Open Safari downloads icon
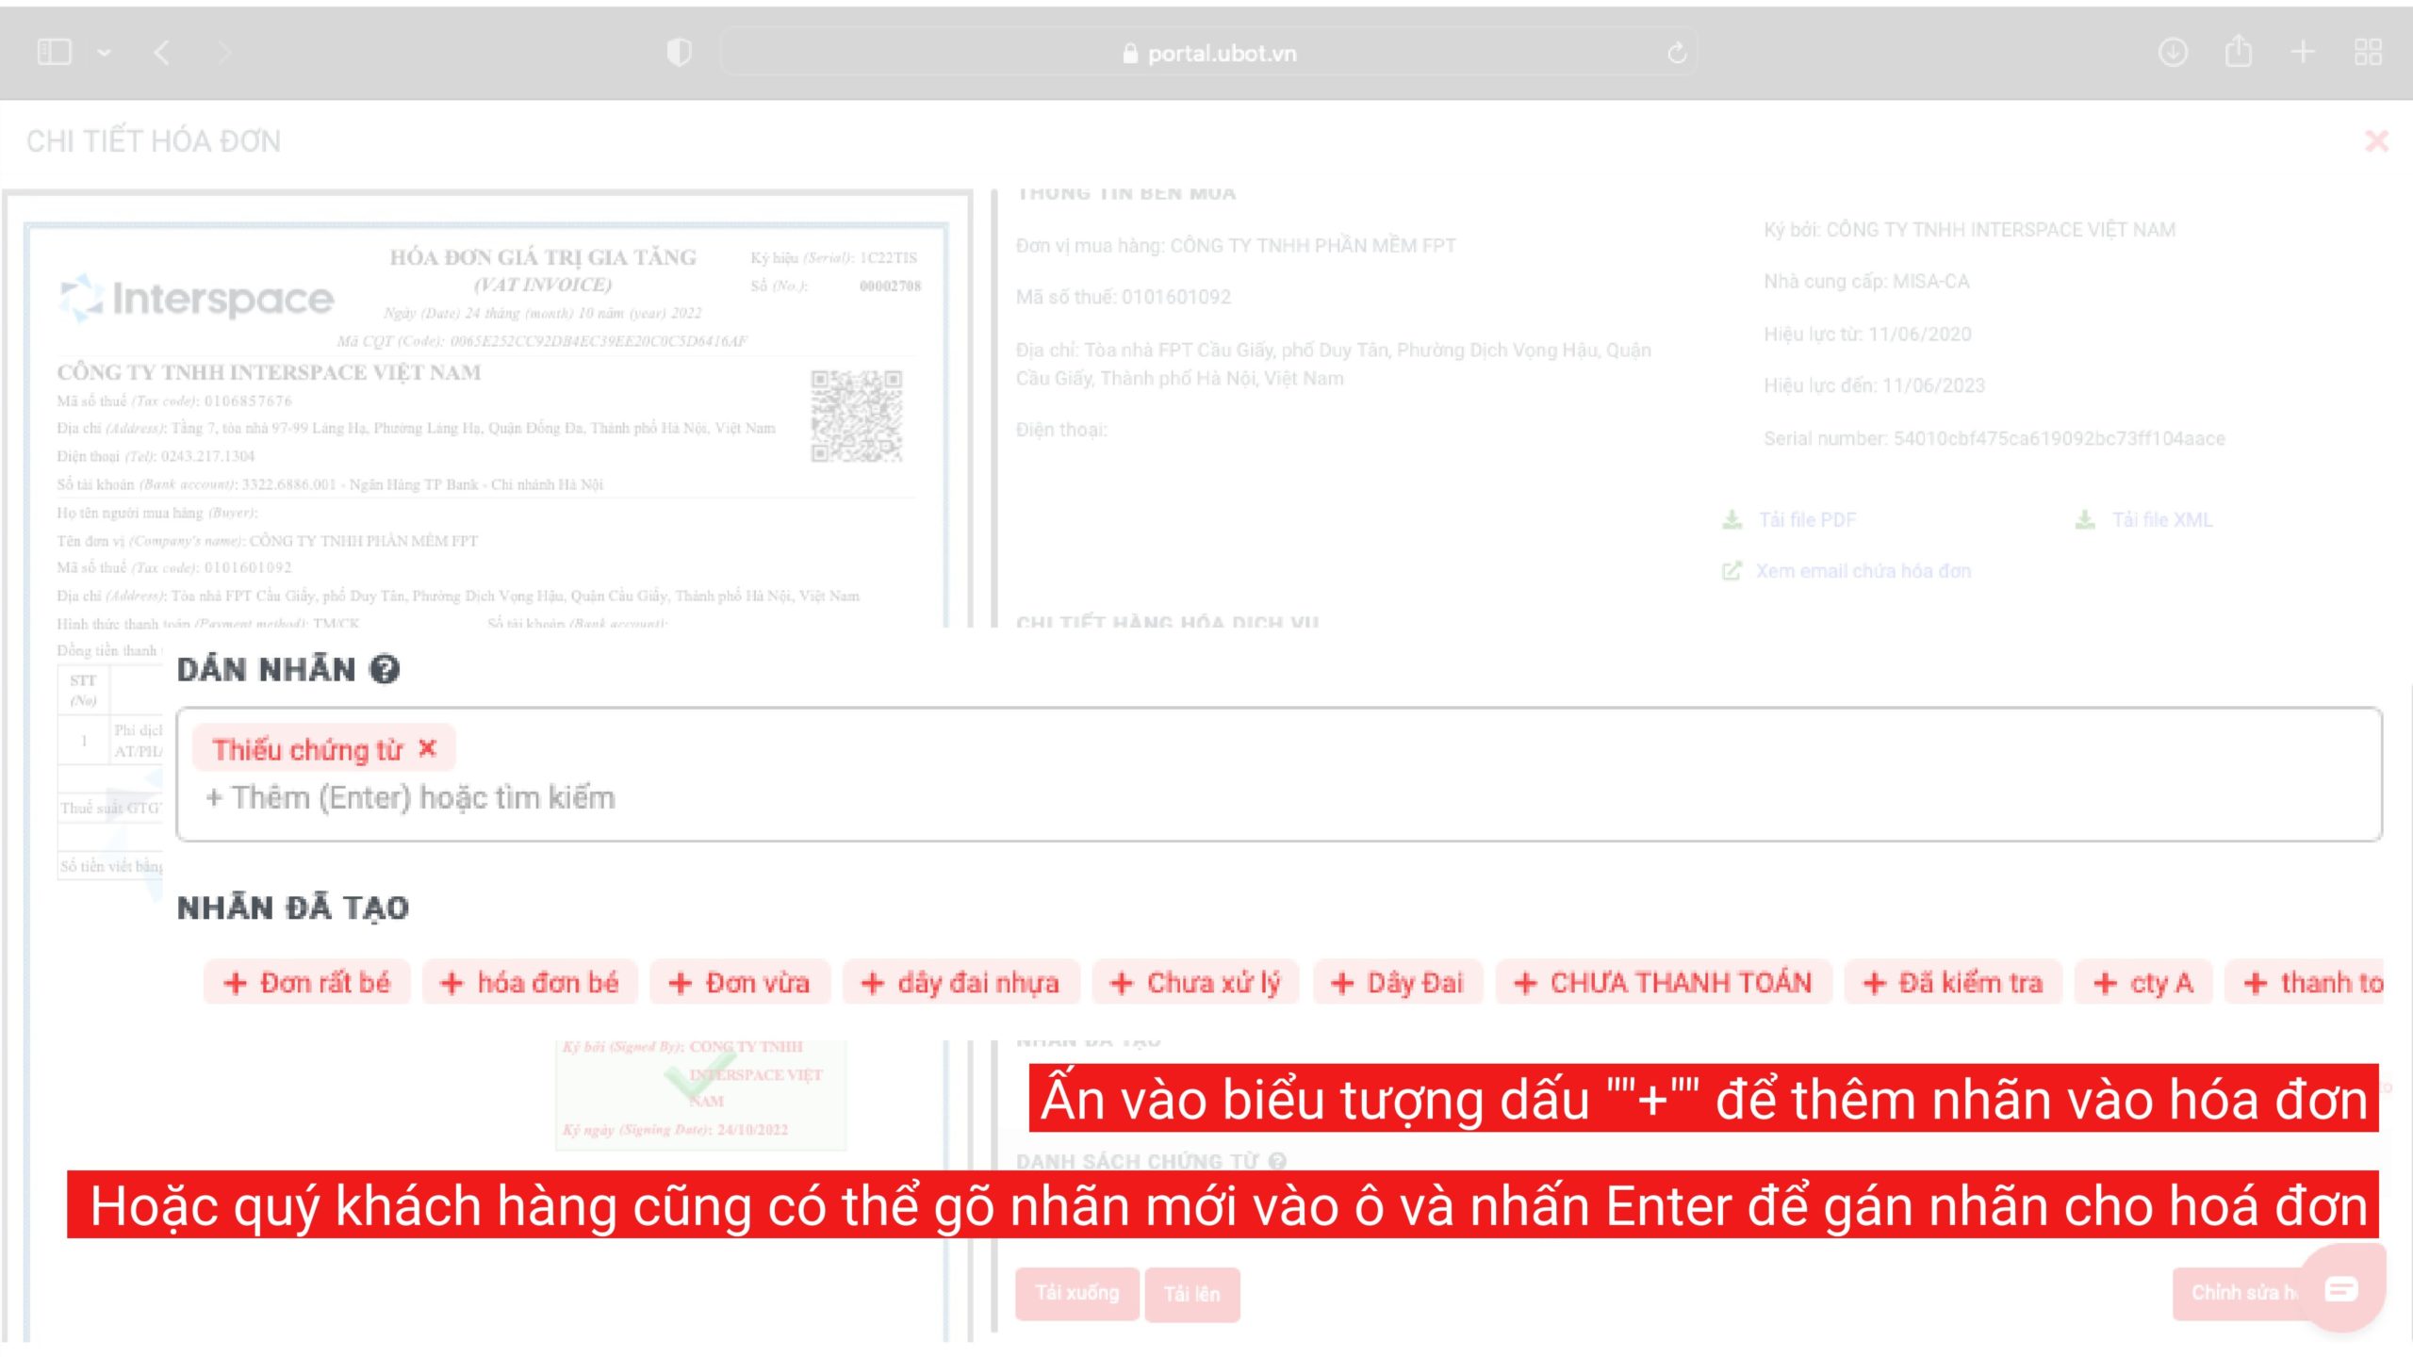Viewport: 2413px width, 1357px height. click(x=2173, y=53)
